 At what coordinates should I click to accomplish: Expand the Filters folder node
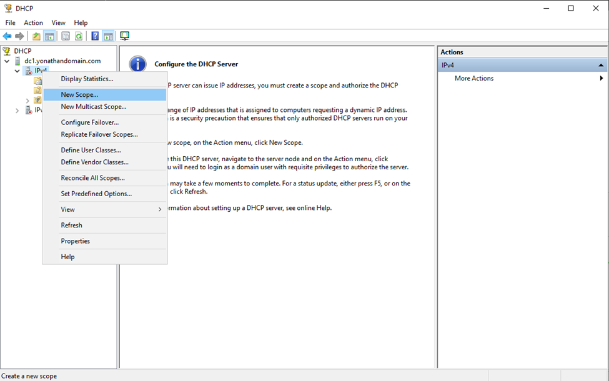pyautogui.click(x=27, y=101)
